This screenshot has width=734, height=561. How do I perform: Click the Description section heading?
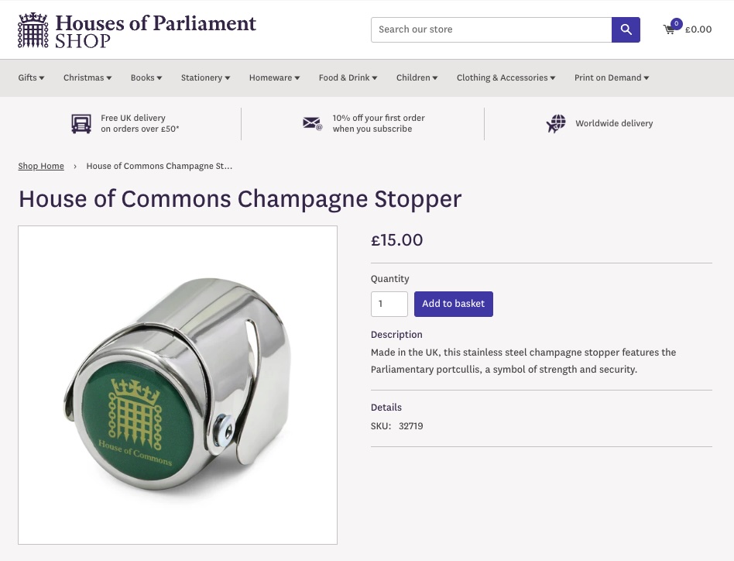tap(396, 335)
